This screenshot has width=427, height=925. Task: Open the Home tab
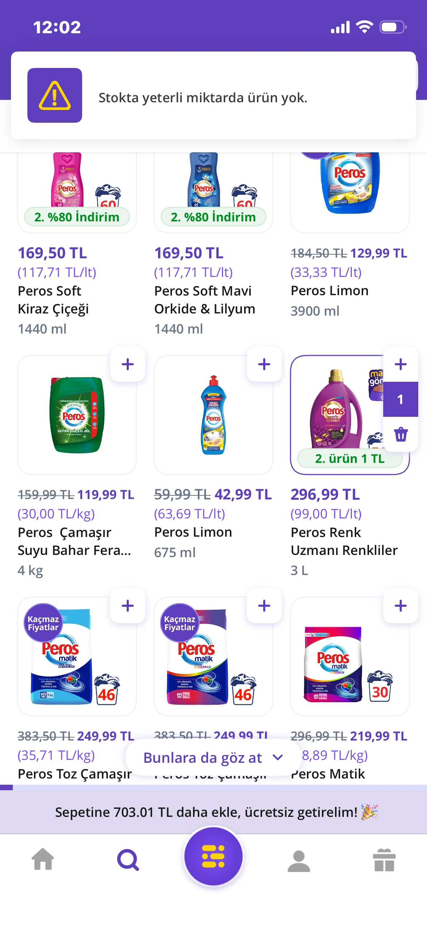43,860
